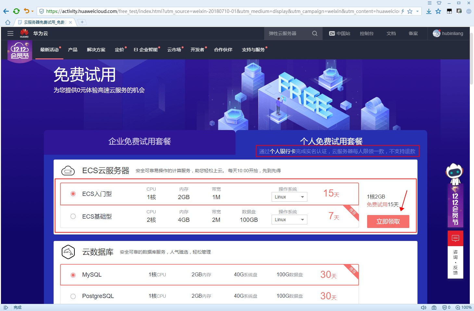Screen dimensions: 474x311
Task: Toggle the status bar sidebar panel icon
Action: pyautogui.click(x=6, y=307)
